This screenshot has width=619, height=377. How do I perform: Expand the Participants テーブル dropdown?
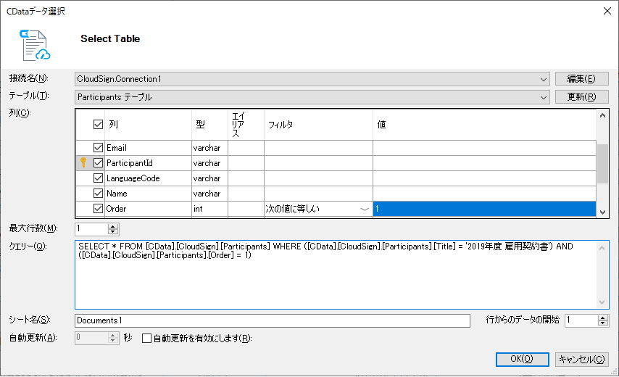point(544,97)
